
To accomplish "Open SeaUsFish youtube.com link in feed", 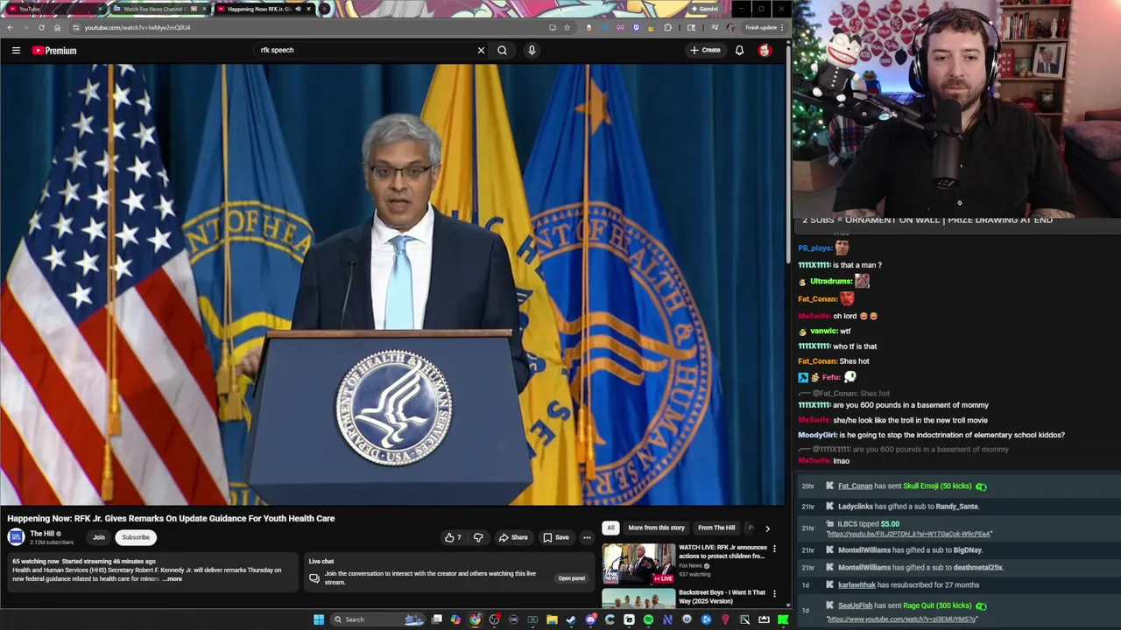I will point(901,619).
